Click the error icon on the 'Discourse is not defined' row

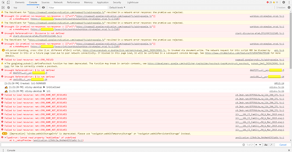coord(2,33)
